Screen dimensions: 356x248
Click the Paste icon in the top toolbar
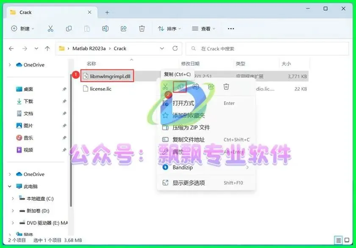[x=87, y=28]
